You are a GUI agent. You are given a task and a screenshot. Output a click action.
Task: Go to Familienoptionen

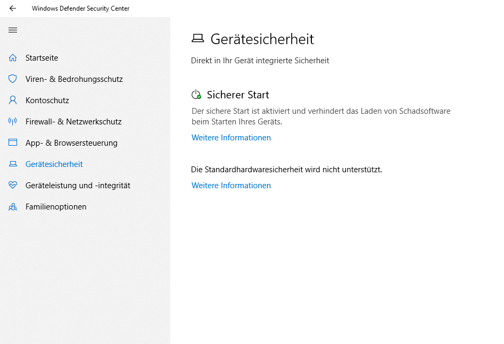pyautogui.click(x=56, y=206)
